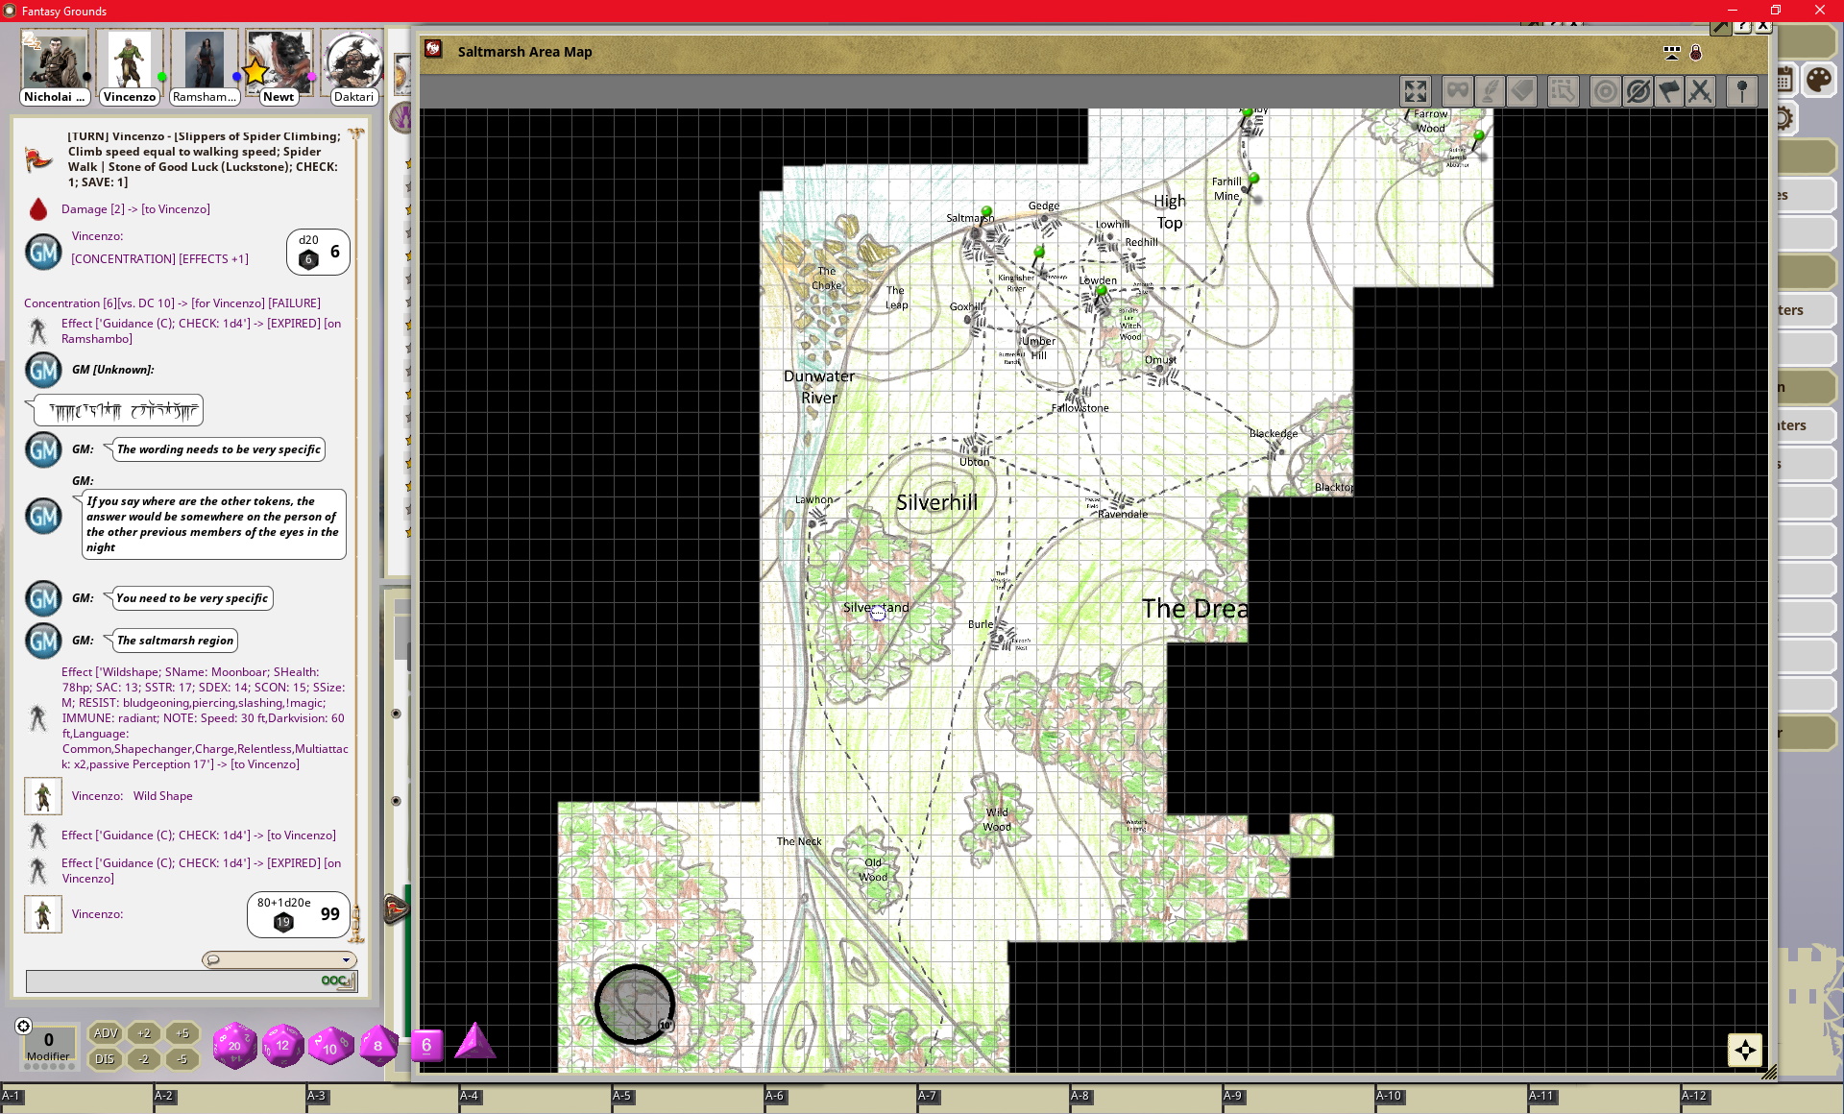The width and height of the screenshot is (1844, 1114).
Task: Expand map to fullscreen with arrows icon
Action: tap(1416, 91)
